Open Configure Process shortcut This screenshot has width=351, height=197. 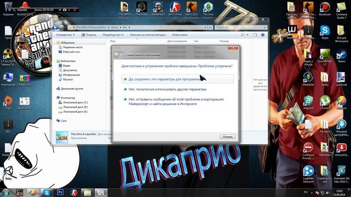click(x=308, y=151)
